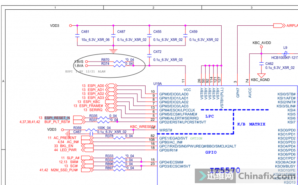Click the SERIRQ signal label

(96, 110)
